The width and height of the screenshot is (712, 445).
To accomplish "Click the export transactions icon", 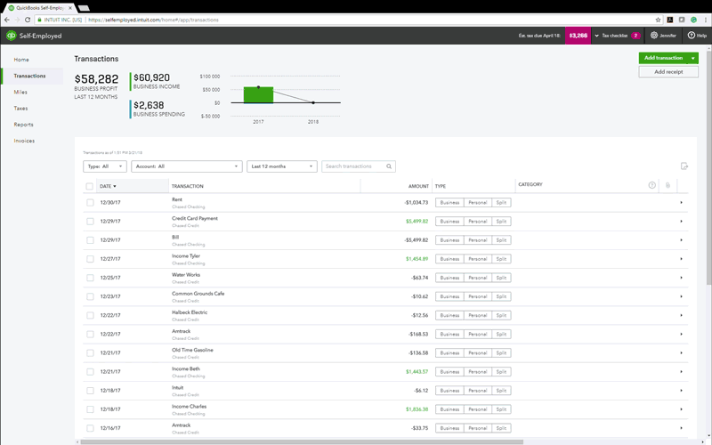I will click(x=684, y=166).
